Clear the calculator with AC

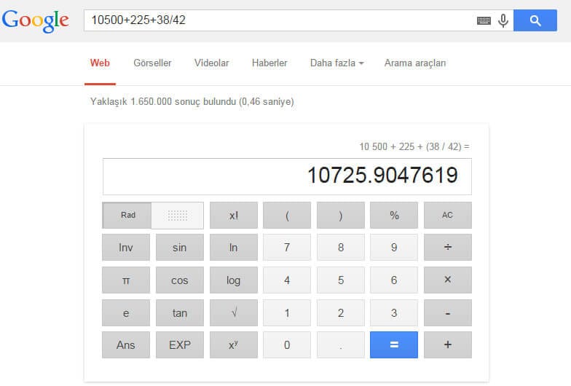447,216
